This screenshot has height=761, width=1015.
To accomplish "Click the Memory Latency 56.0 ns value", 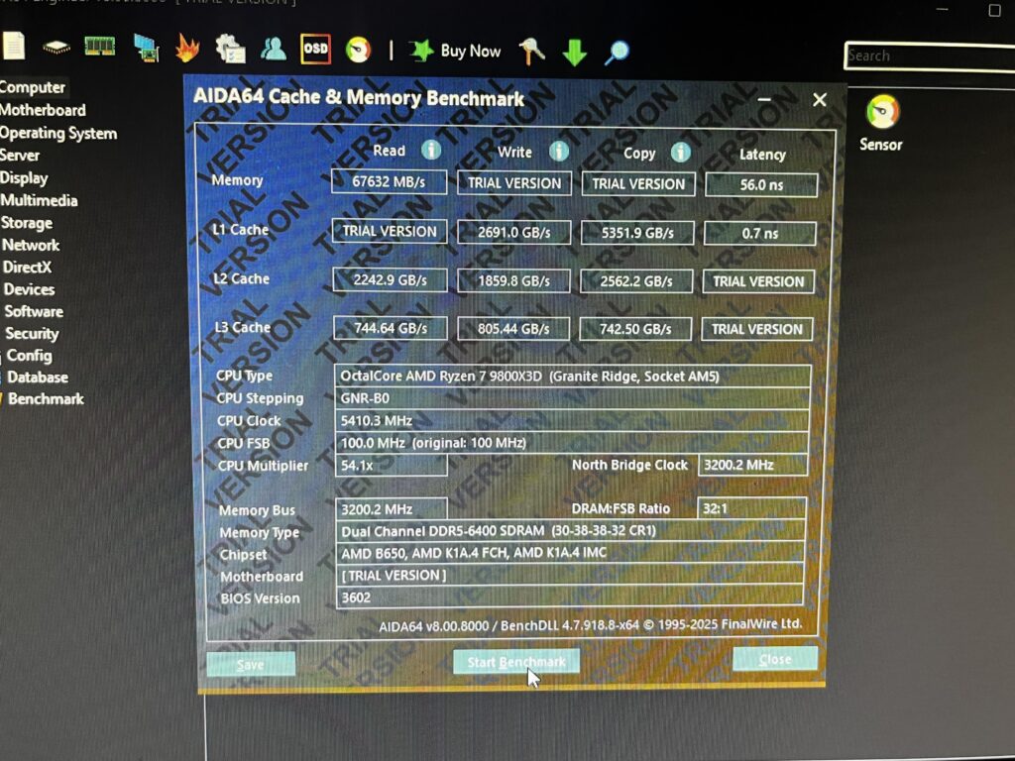I will [x=761, y=185].
